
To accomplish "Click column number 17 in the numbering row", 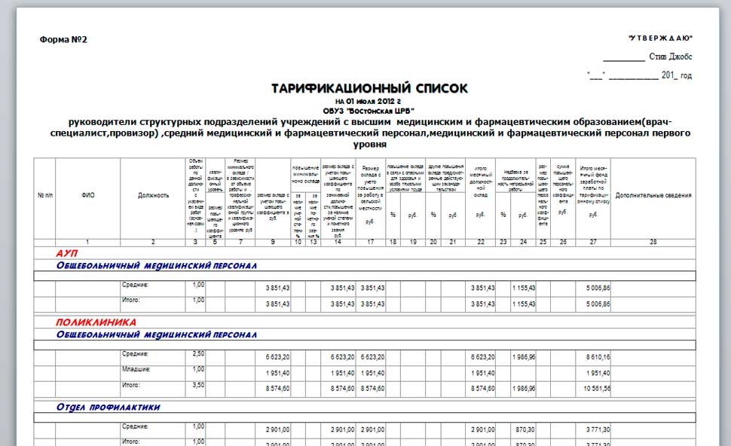I will tap(370, 243).
